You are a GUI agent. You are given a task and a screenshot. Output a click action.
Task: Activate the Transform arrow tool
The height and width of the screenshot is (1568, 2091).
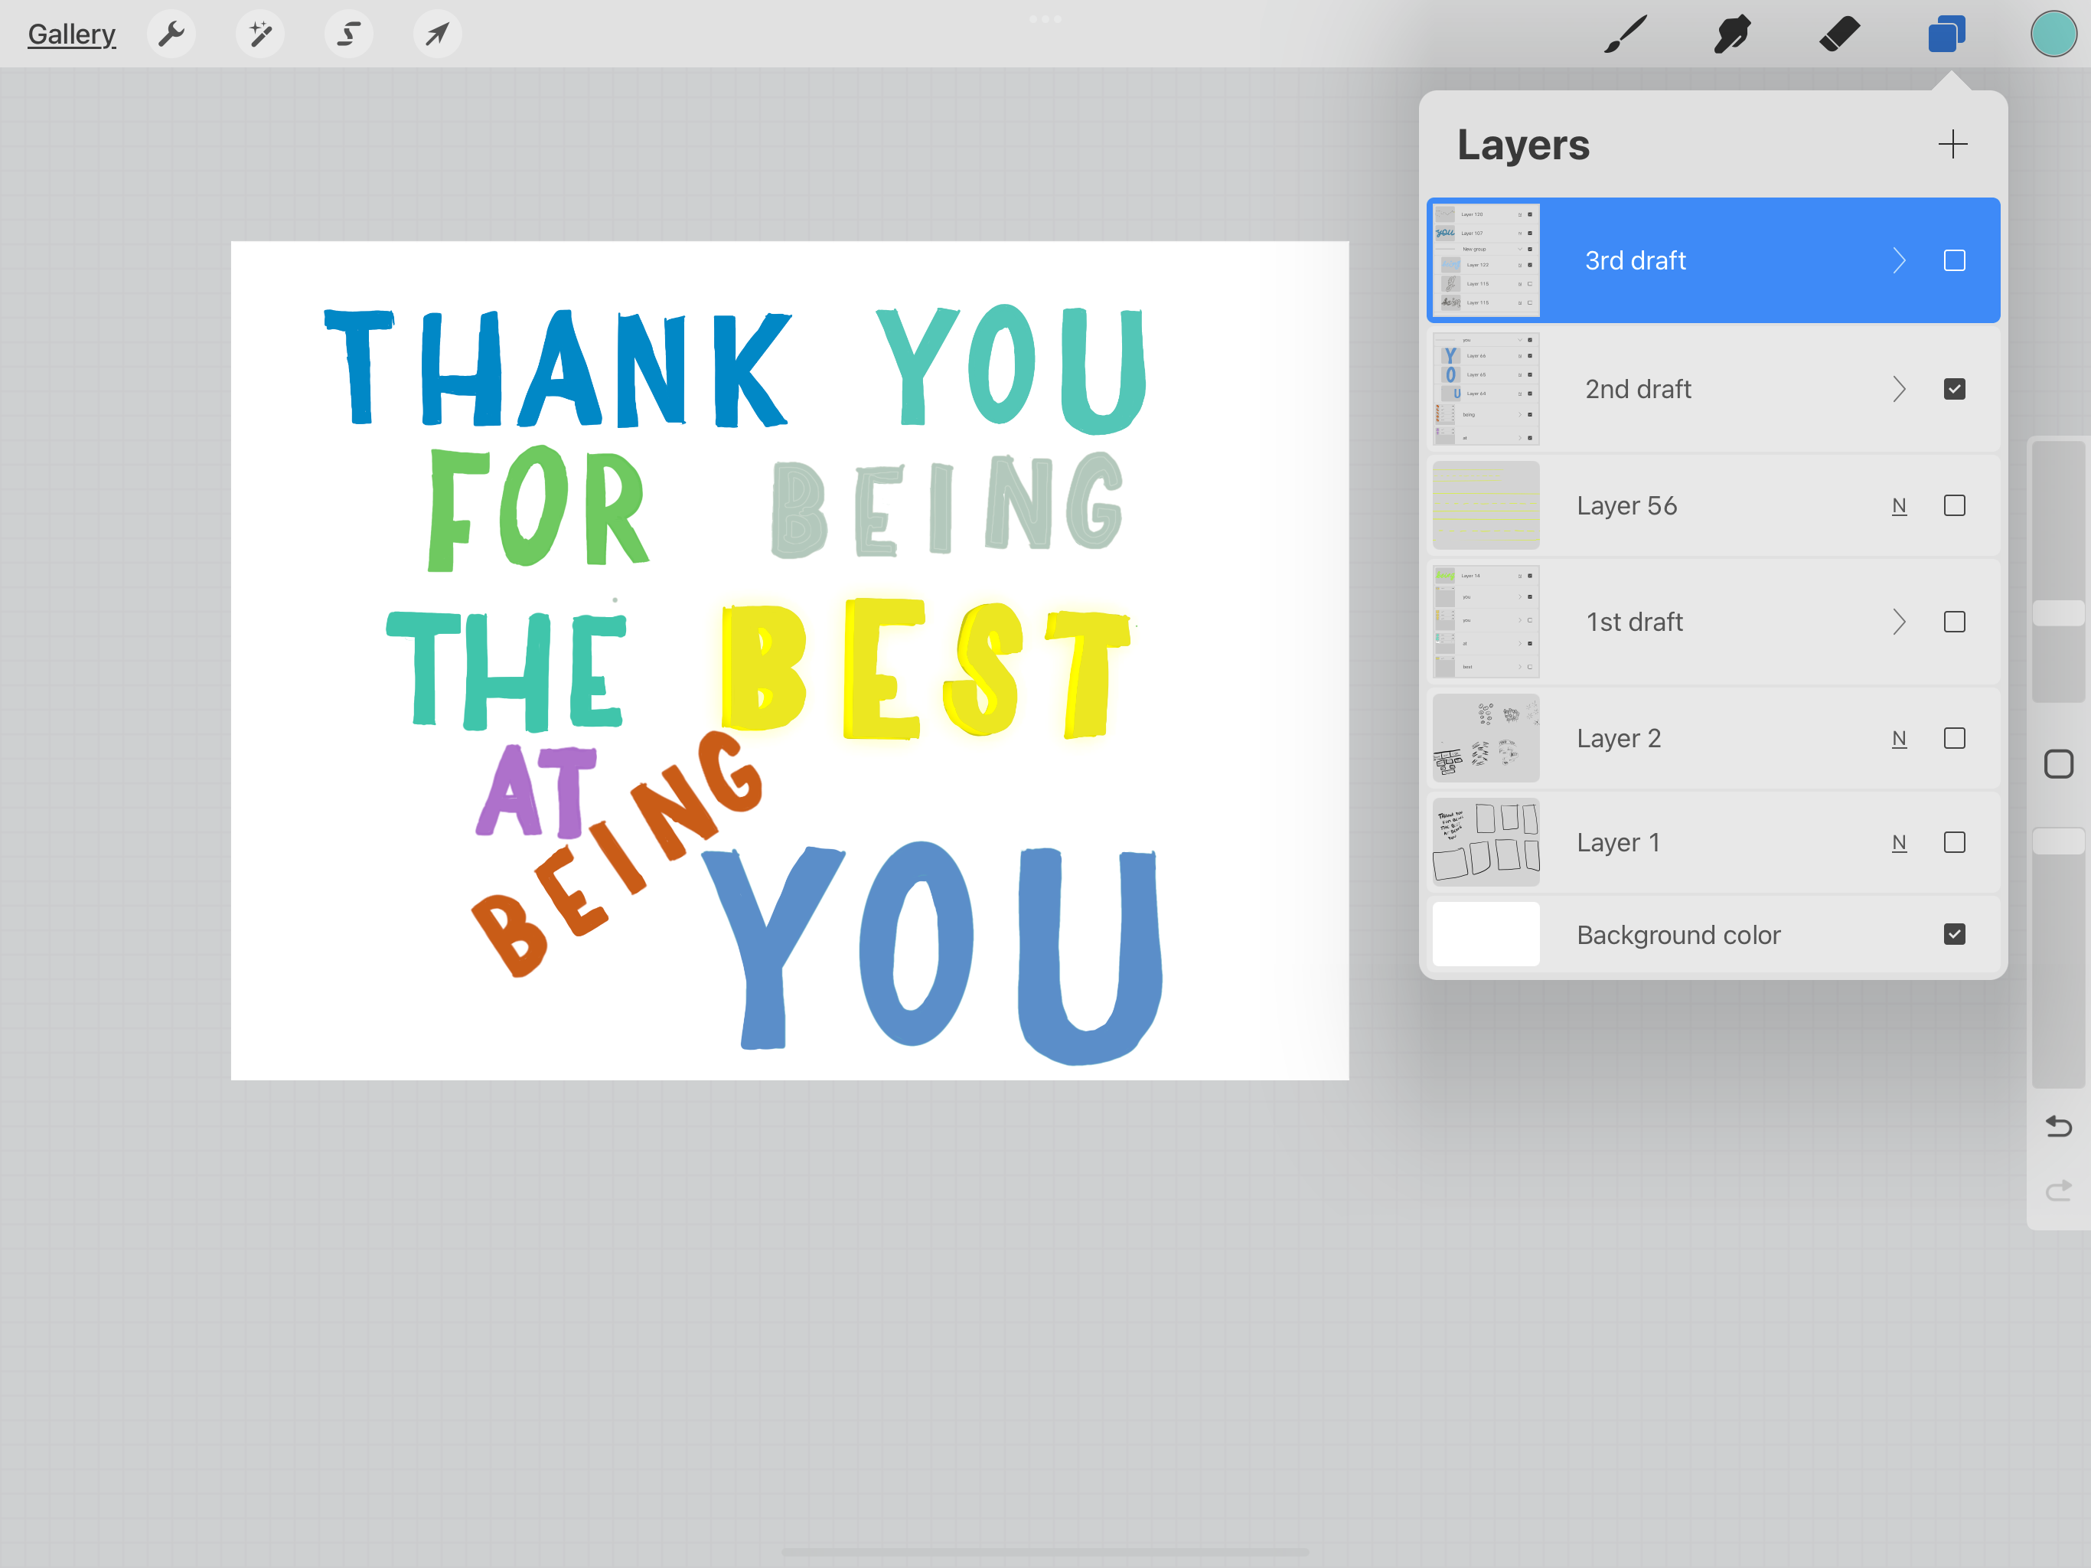pos(438,34)
